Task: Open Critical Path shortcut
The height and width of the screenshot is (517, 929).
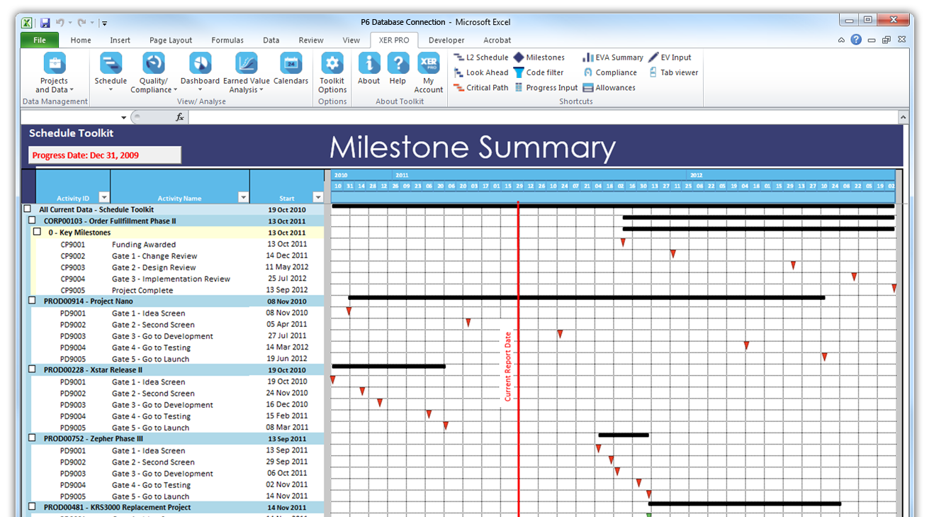Action: tap(481, 88)
